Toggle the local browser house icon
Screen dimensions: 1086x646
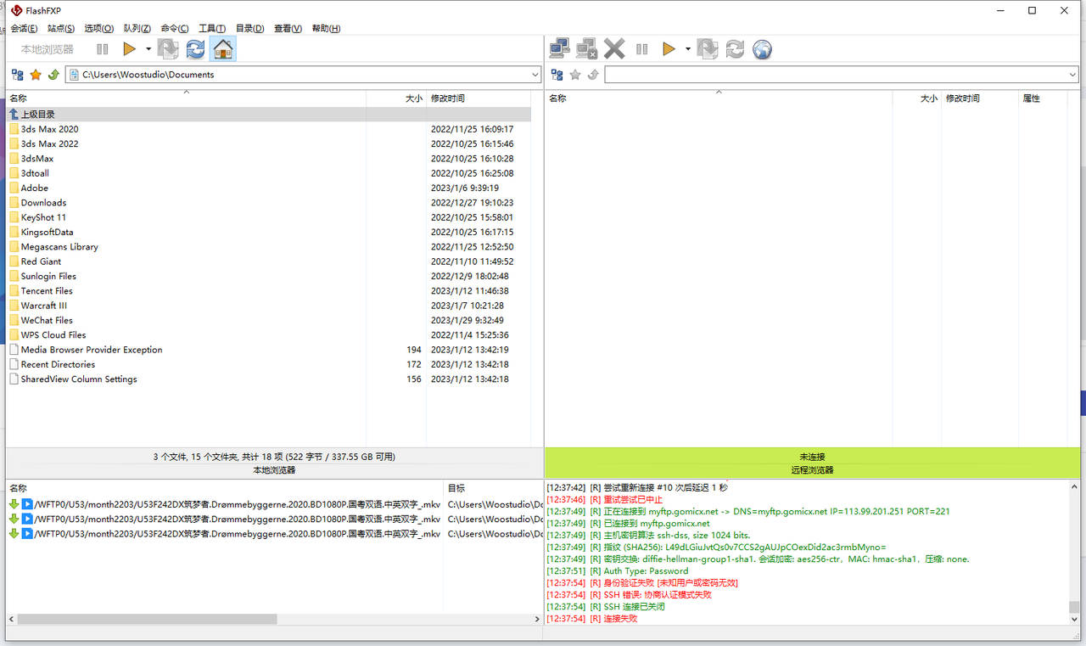click(x=223, y=49)
